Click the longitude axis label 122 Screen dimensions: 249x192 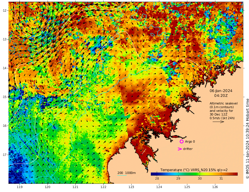(103, 187)
